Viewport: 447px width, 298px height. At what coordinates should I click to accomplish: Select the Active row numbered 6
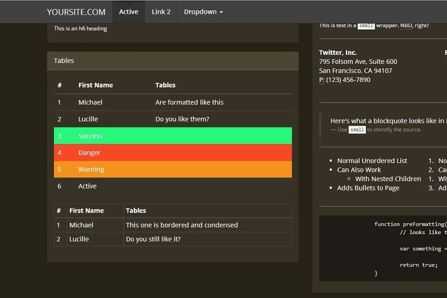coord(172,186)
